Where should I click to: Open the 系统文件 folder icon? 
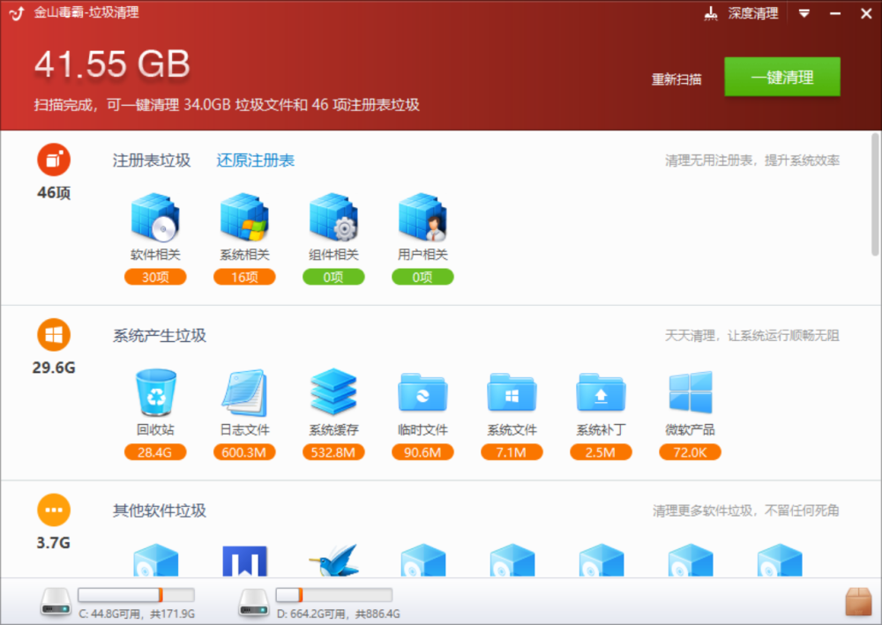click(x=512, y=392)
